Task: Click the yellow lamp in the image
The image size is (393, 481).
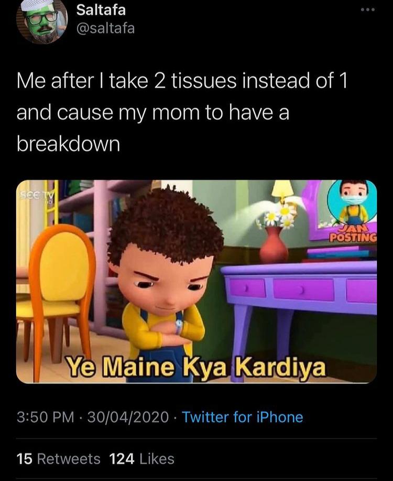Action: point(282,189)
